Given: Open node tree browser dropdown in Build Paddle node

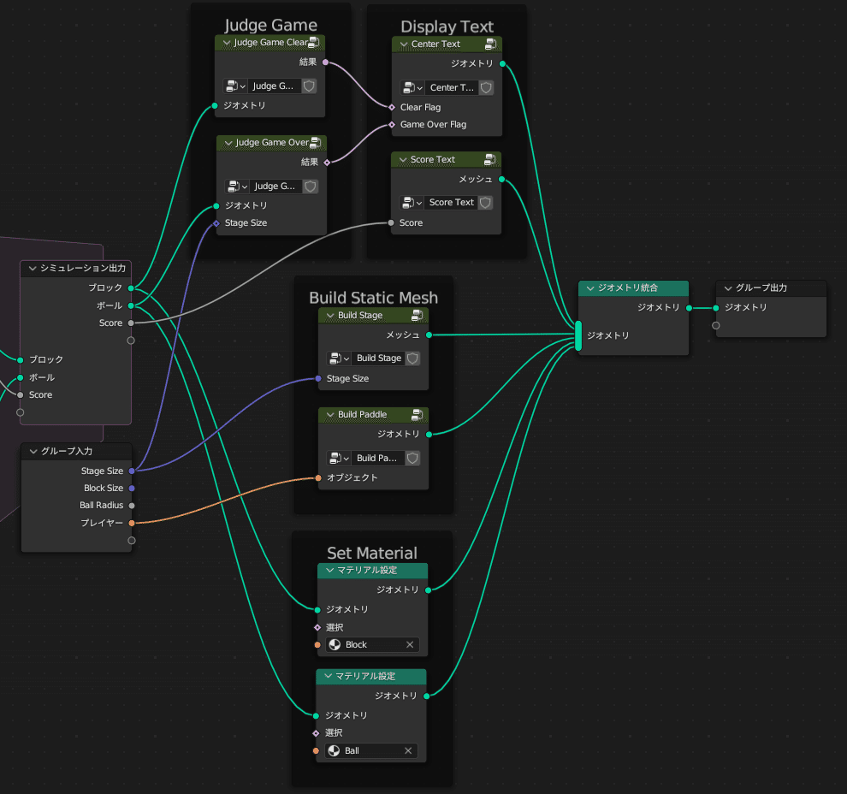Looking at the screenshot, I should (340, 458).
